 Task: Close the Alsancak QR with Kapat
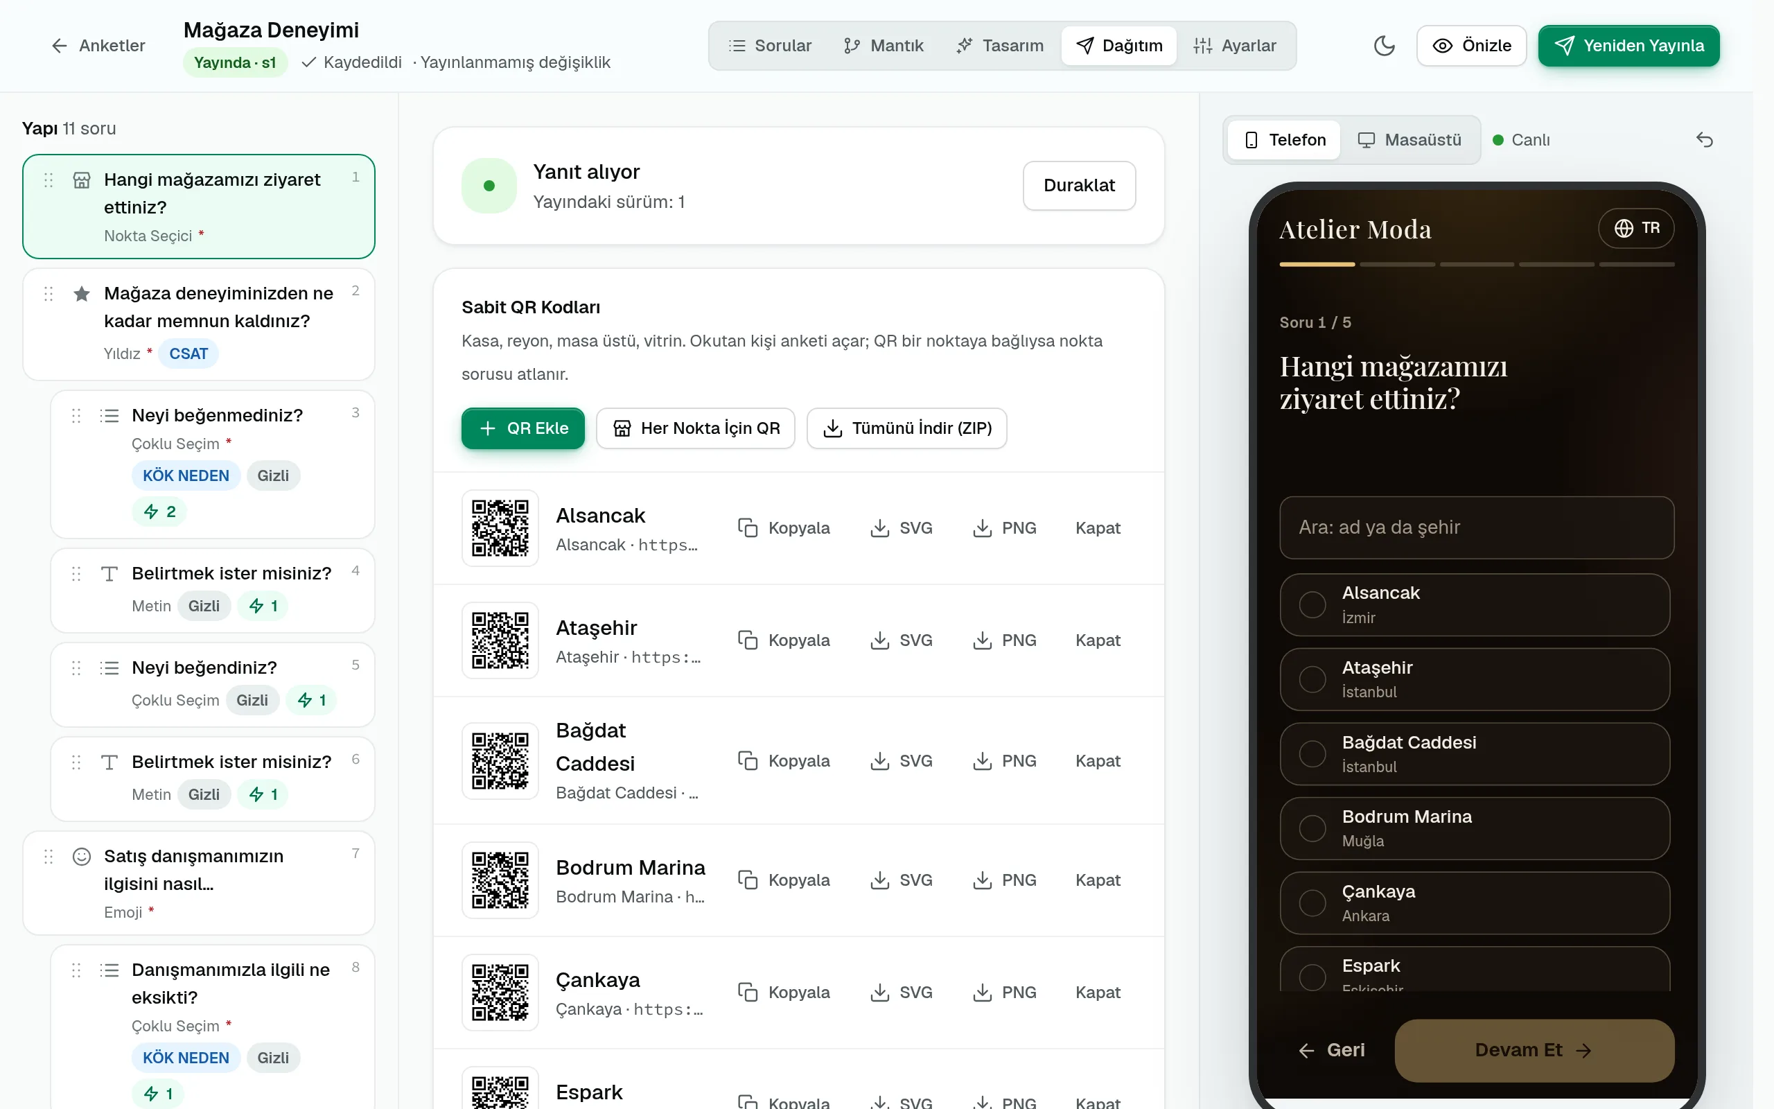coord(1098,528)
